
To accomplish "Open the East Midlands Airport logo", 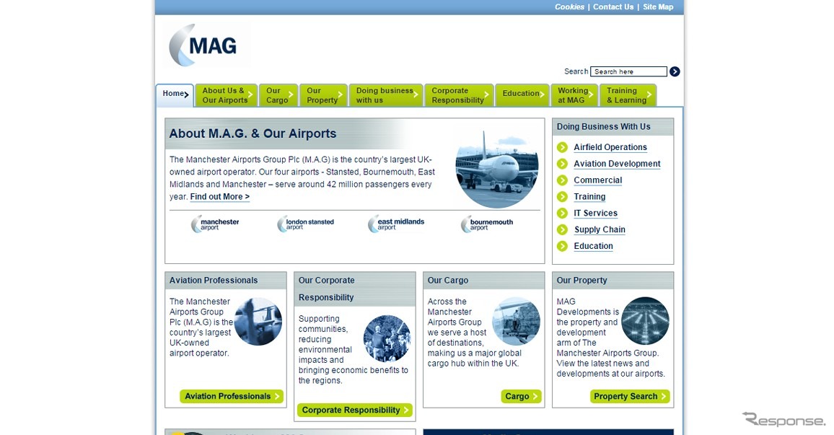I will coord(396,224).
